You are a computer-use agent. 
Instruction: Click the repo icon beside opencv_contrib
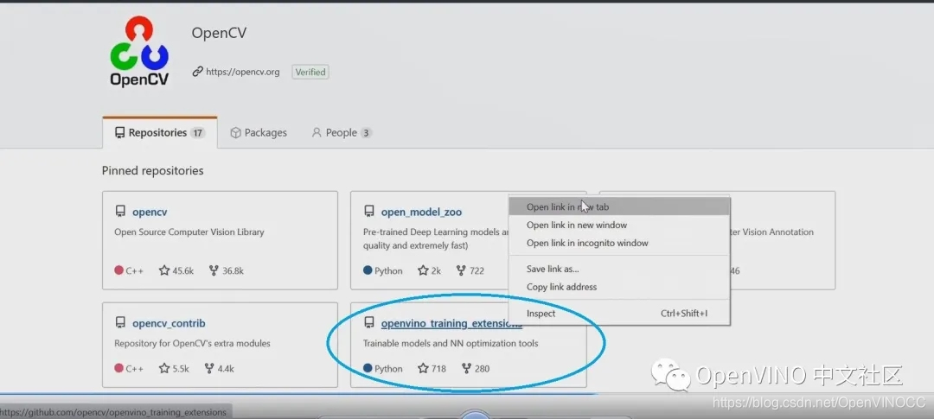pos(120,322)
